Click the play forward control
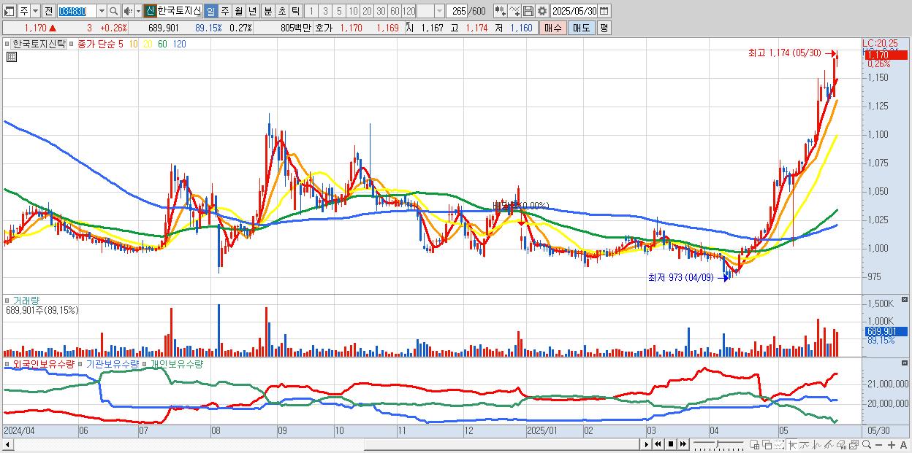 coord(646,444)
